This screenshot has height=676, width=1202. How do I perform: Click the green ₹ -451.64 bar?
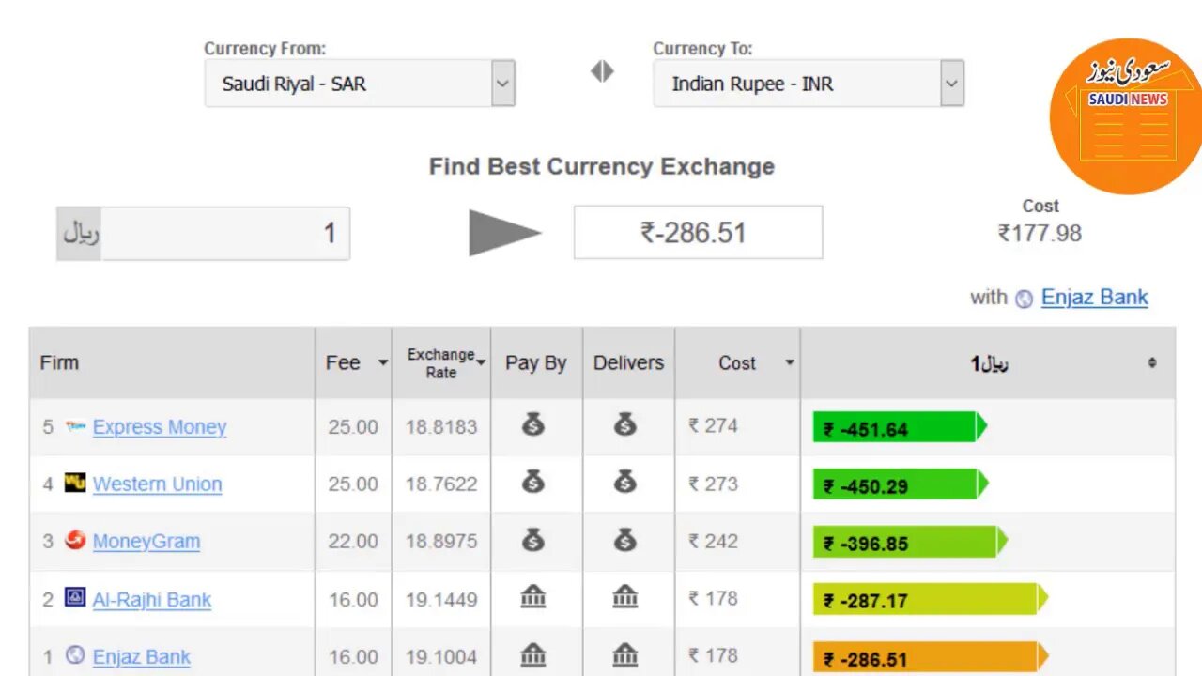(x=901, y=427)
